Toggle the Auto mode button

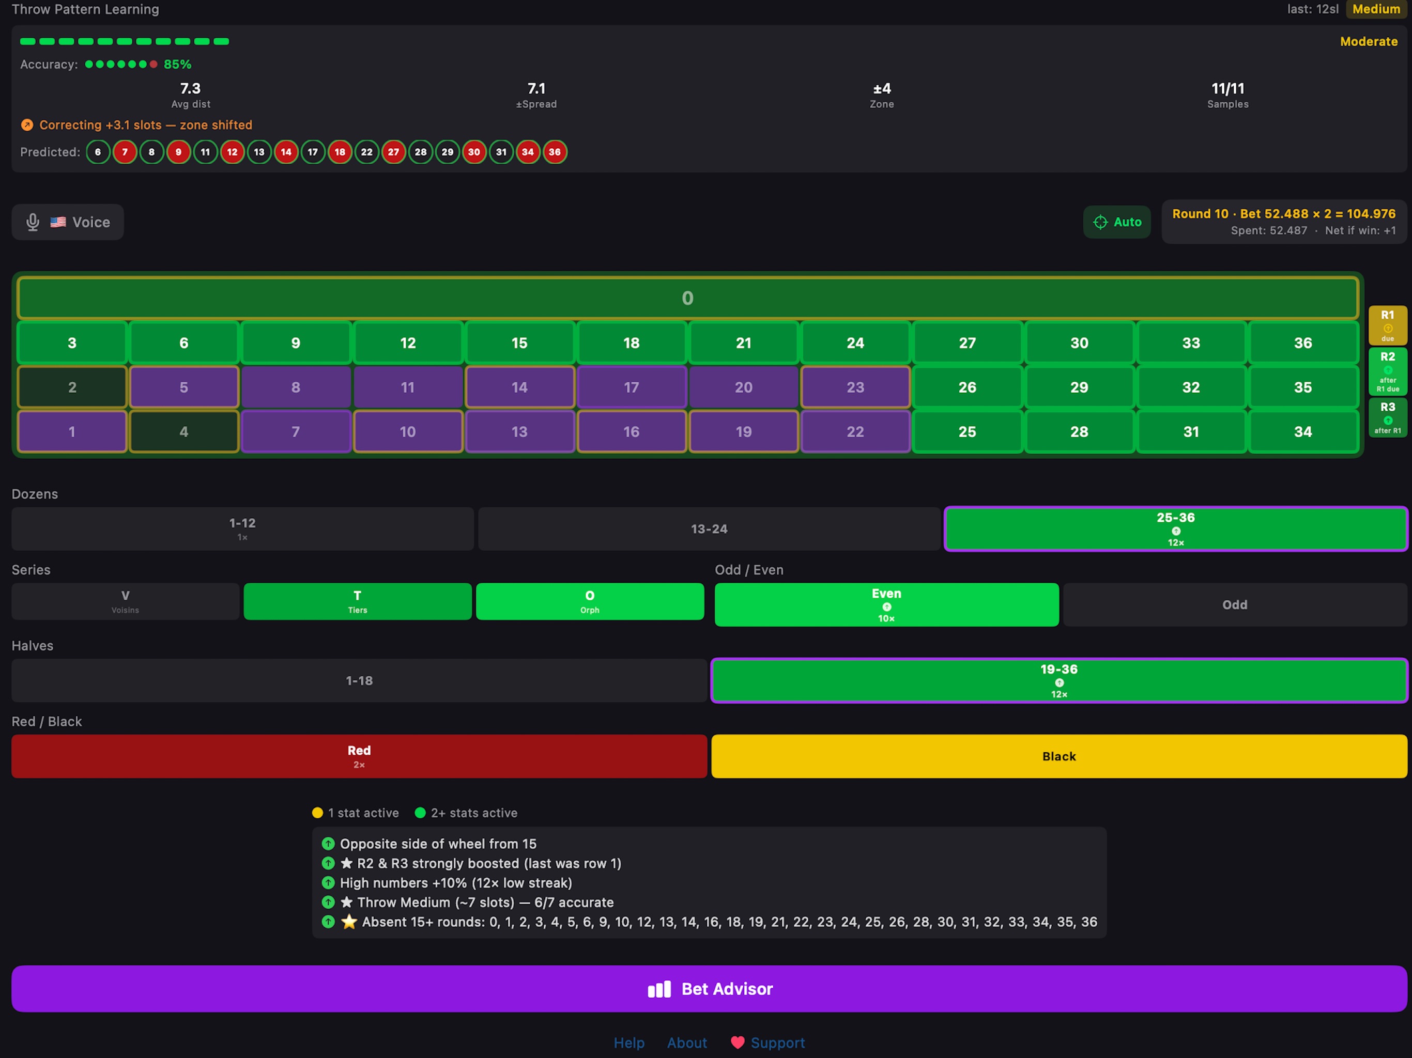1116,222
